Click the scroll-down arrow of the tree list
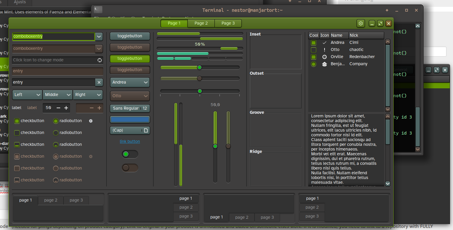Viewport: 453px width, 230px height. (388, 109)
